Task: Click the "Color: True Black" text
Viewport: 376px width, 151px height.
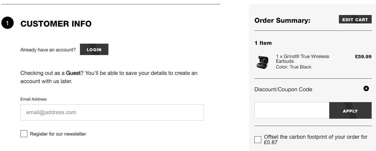Action: [x=294, y=67]
